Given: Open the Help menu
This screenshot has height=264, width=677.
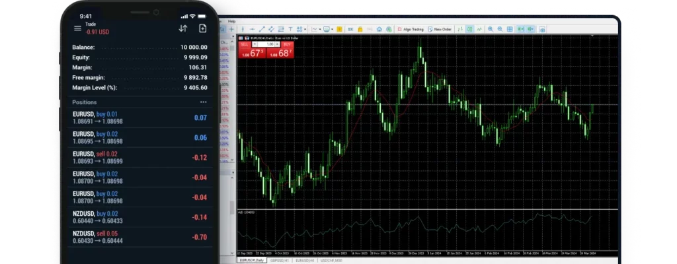Looking at the screenshot, I should pyautogui.click(x=231, y=21).
